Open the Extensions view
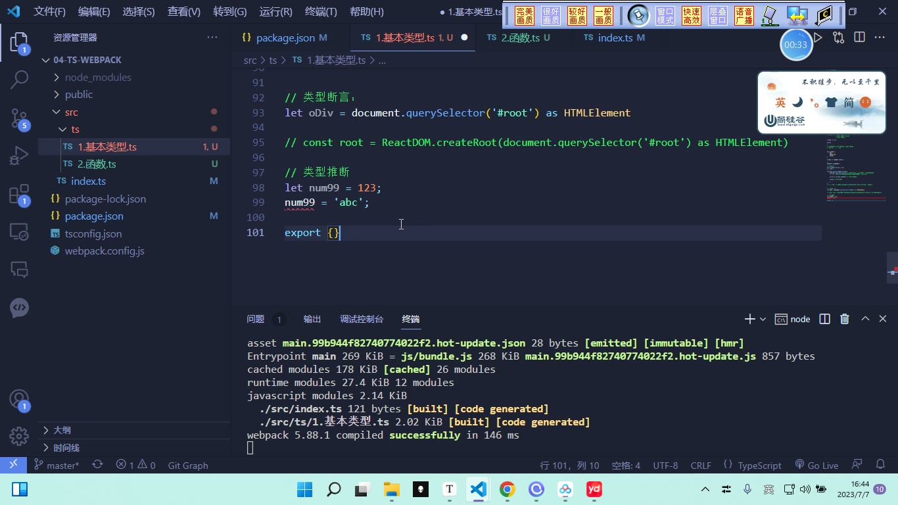898x505 pixels. click(x=19, y=195)
